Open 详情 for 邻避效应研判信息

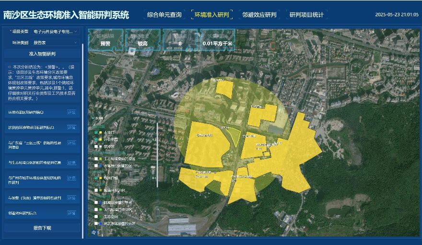71,213
